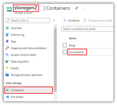Click the purple Tags icon
This screenshot has width=117, height=105.
[x=7, y=41]
